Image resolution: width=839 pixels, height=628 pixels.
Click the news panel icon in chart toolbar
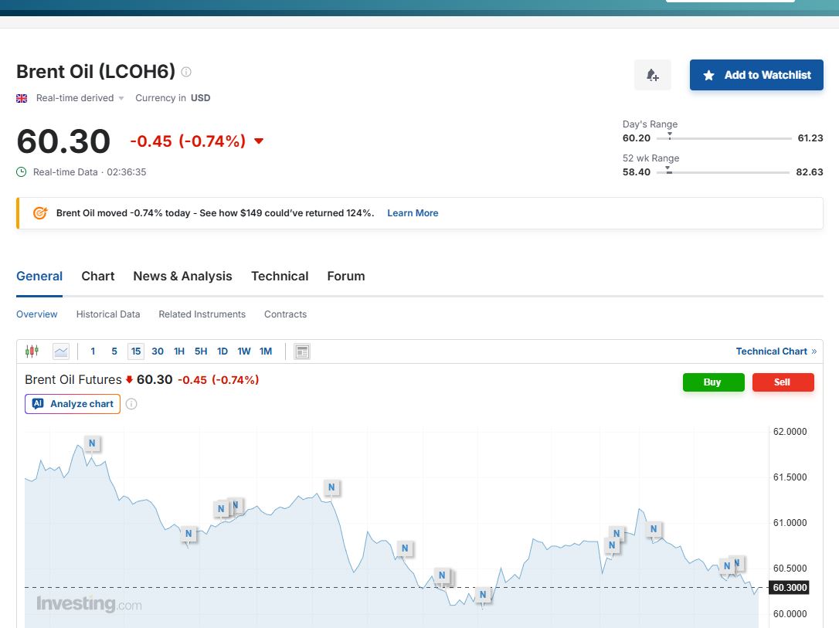[302, 351]
